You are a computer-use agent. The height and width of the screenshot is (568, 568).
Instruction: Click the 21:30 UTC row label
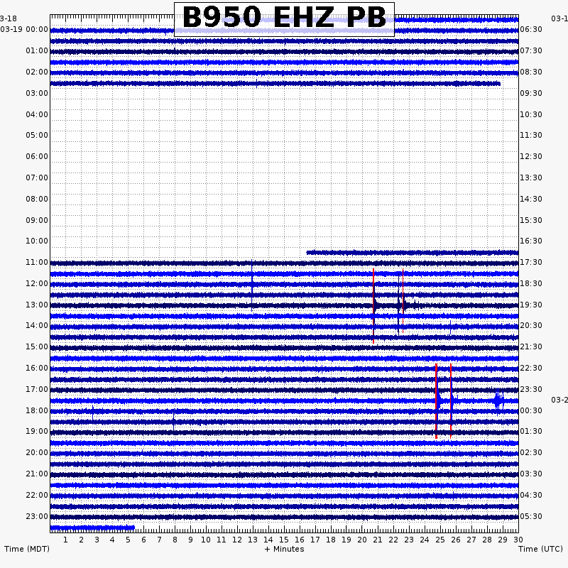click(531, 346)
